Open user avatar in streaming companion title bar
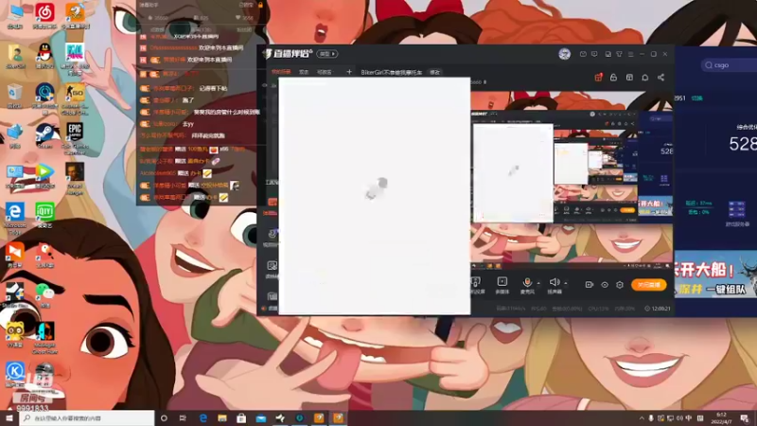 [x=564, y=54]
